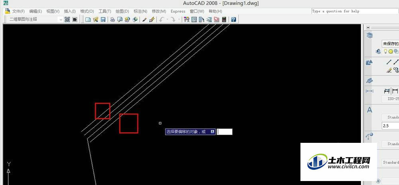Create a new drawing with QNew icon
This screenshot has width=399, height=185.
(88, 19)
